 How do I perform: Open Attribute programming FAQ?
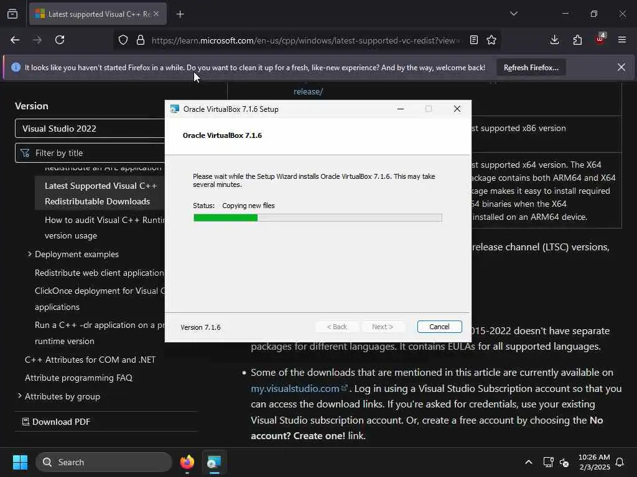[78, 378]
